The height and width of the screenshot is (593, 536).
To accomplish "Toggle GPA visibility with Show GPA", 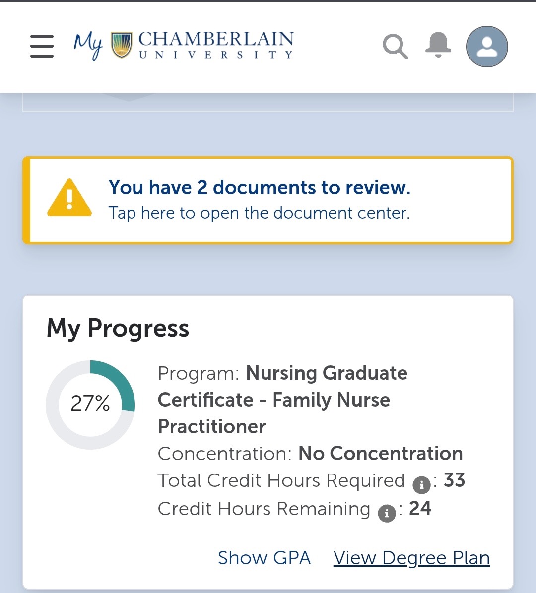I will (x=264, y=558).
